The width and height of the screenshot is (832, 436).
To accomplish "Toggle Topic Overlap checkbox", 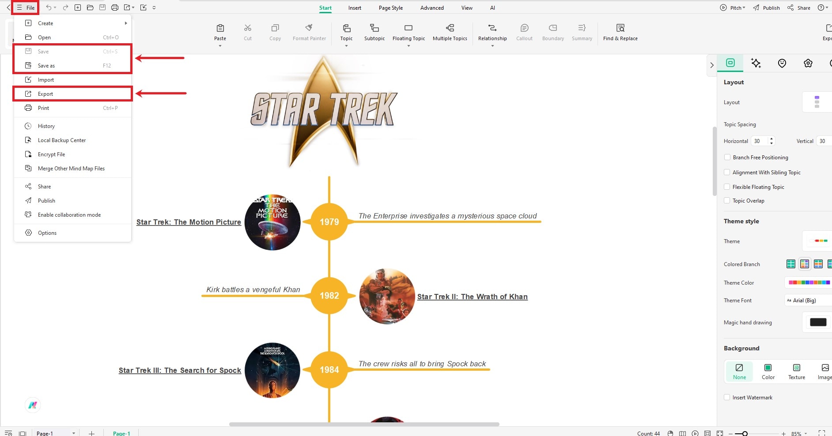I will click(x=727, y=200).
